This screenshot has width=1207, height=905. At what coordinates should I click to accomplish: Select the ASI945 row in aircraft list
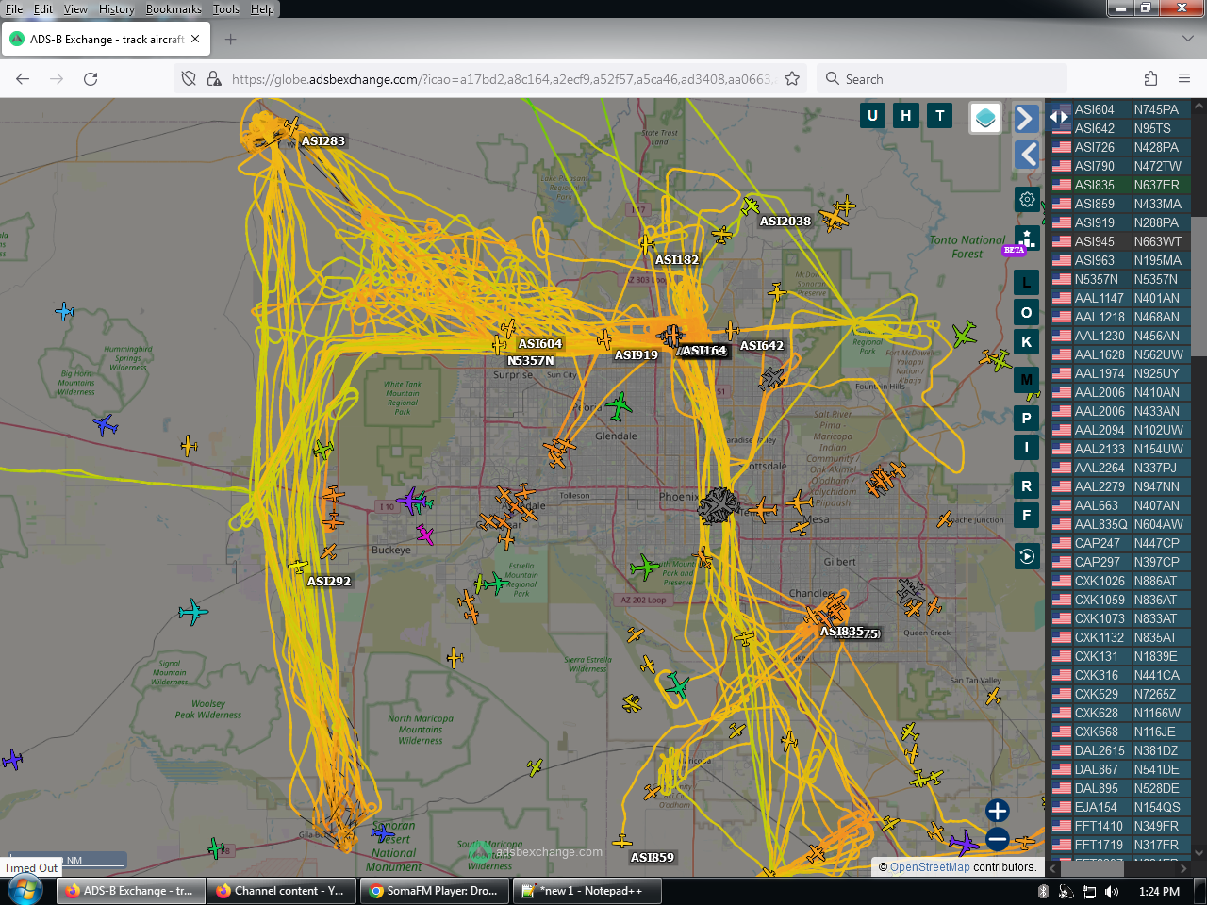pyautogui.click(x=1120, y=241)
